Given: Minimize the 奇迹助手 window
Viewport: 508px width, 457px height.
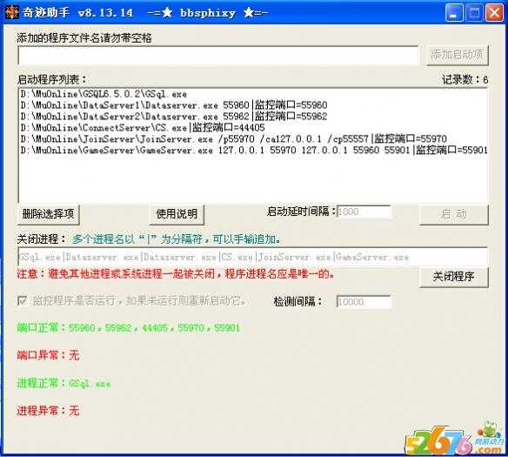Looking at the screenshot, I should click(454, 13).
